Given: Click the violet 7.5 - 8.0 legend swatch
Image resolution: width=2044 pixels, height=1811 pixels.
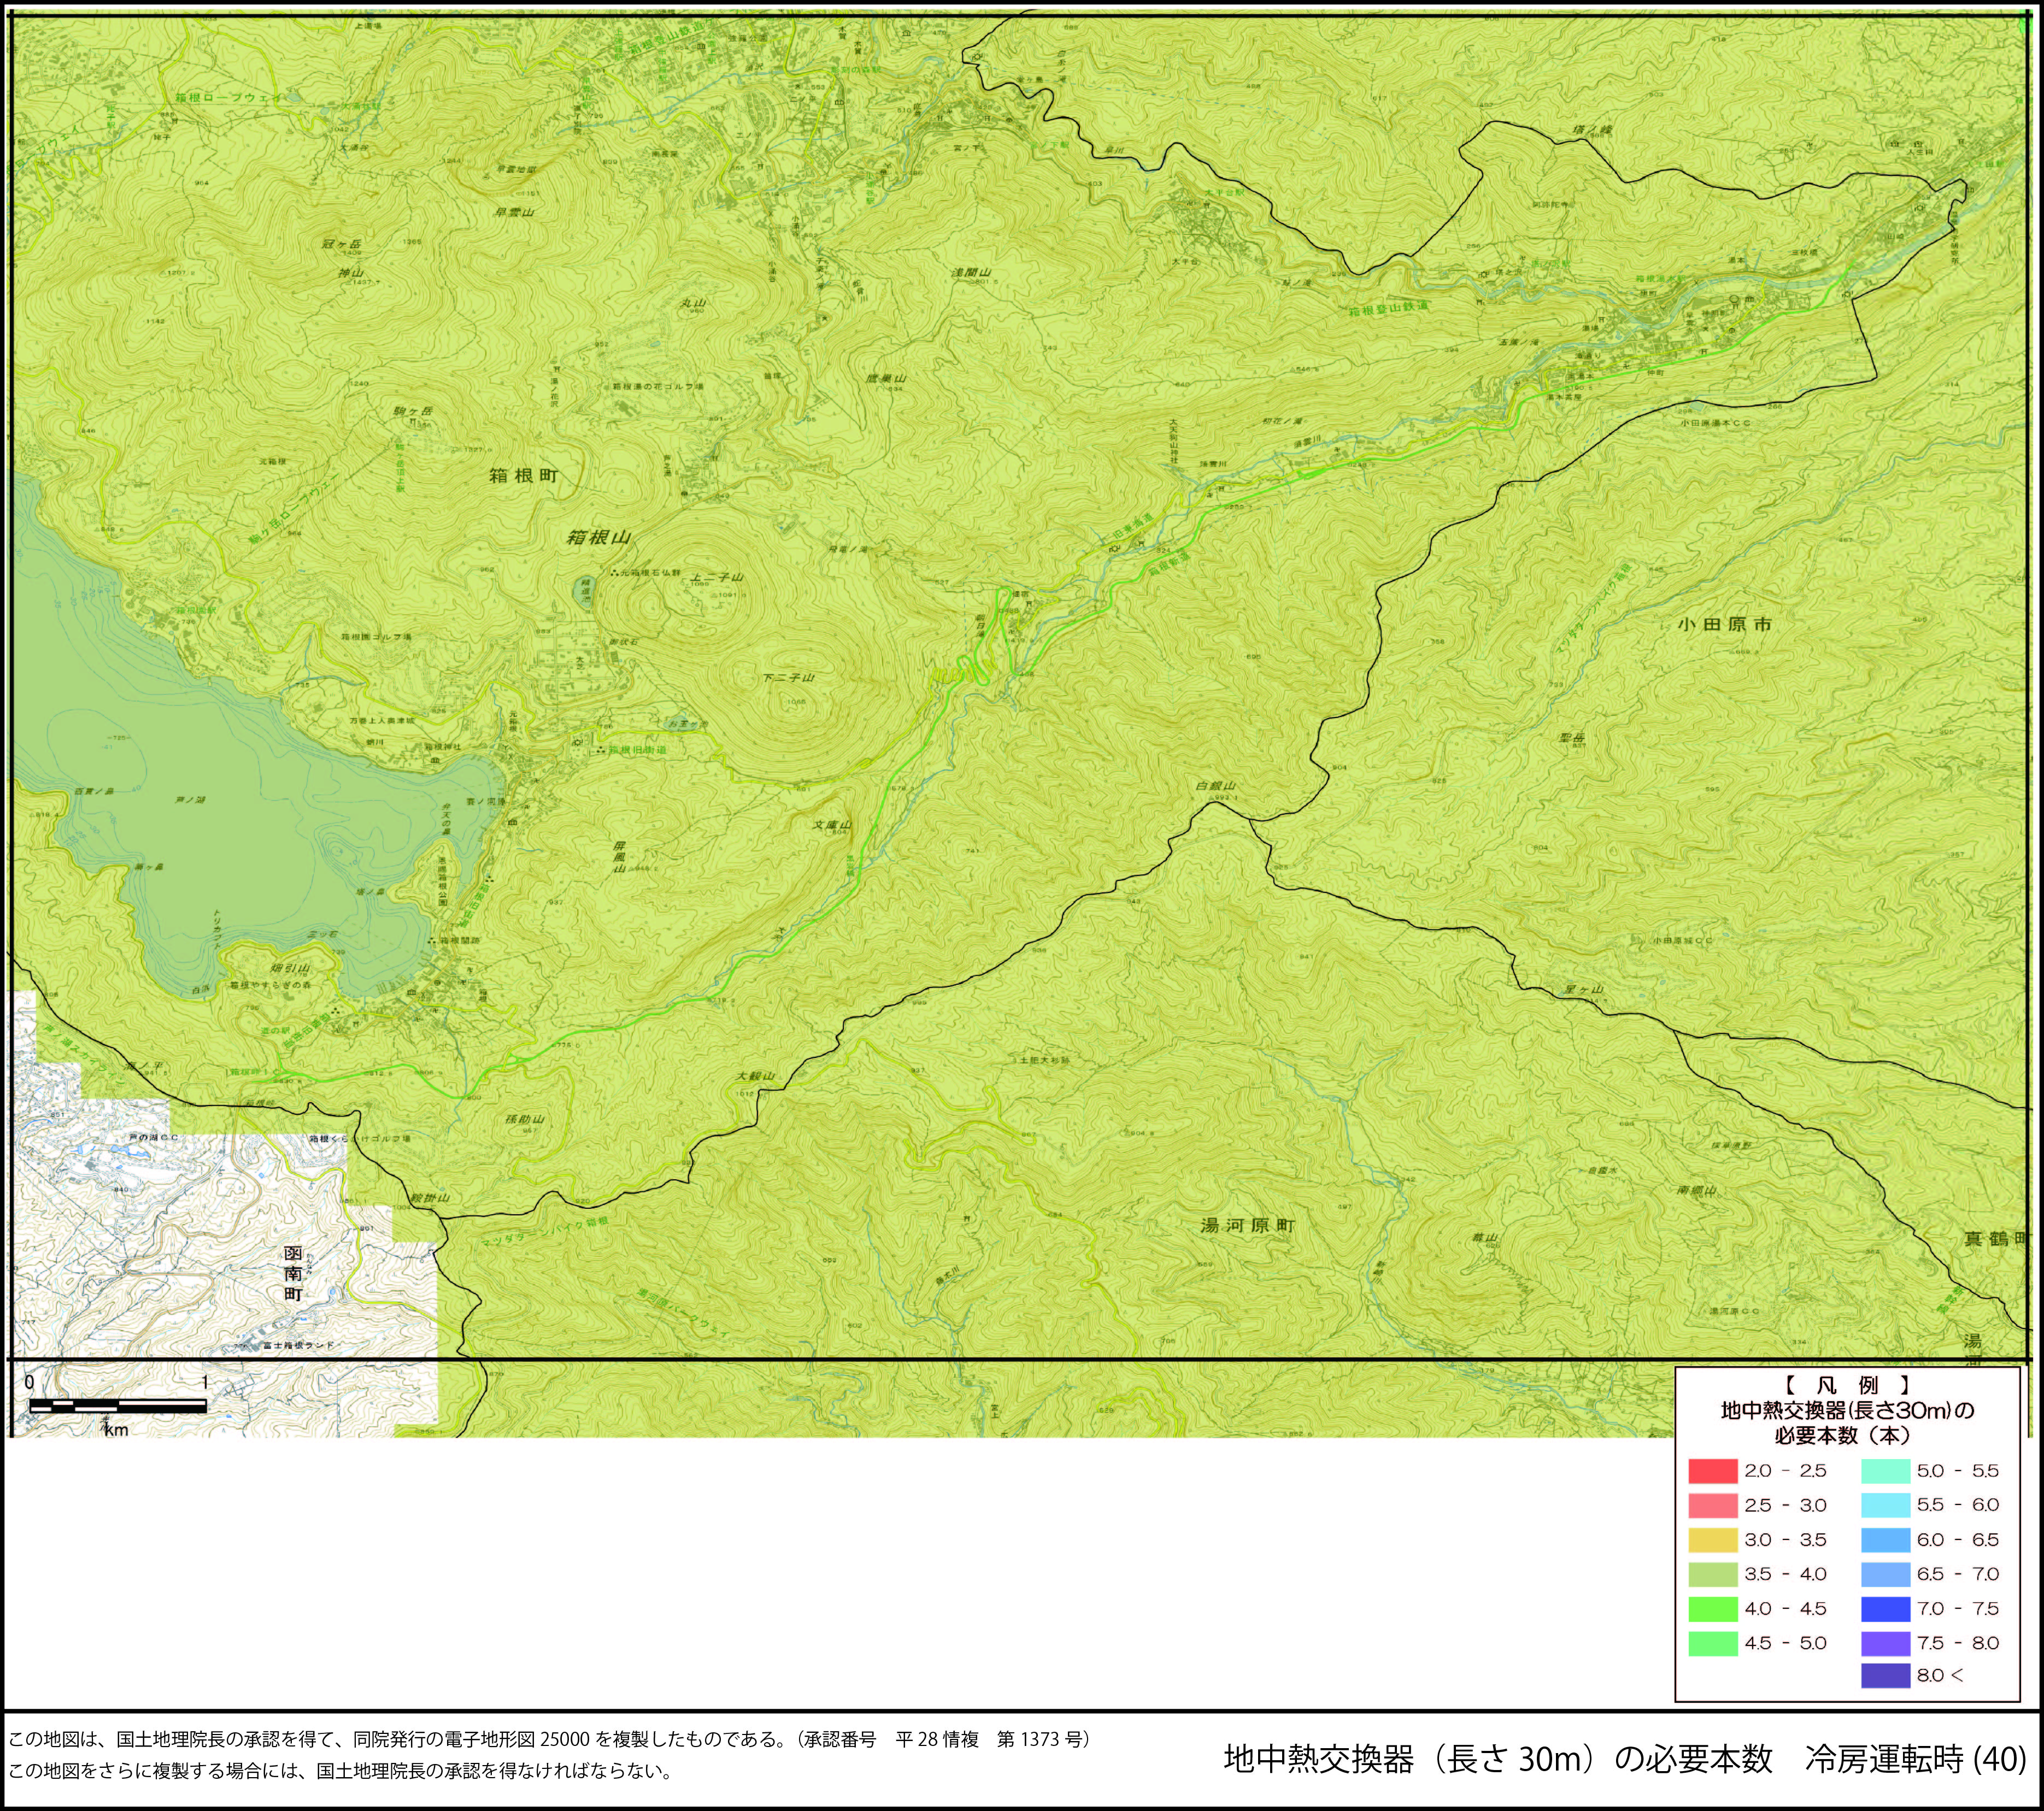Looking at the screenshot, I should [1885, 1643].
